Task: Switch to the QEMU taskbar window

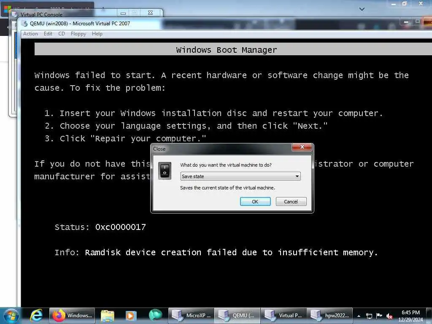Action: tap(237, 316)
